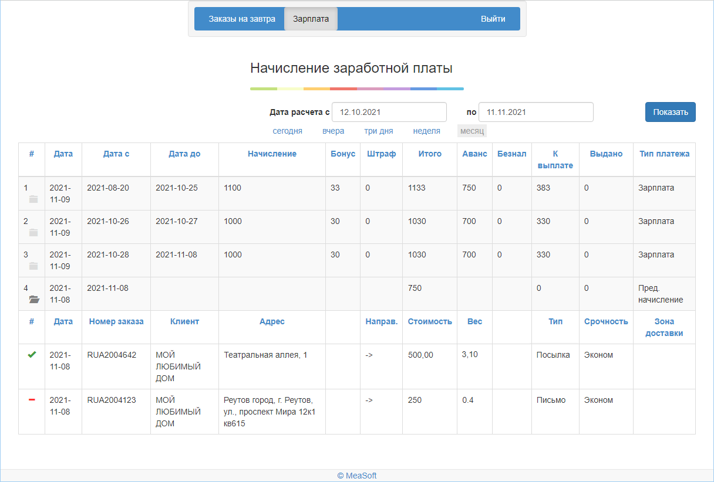Click the Аванс column header

point(474,154)
